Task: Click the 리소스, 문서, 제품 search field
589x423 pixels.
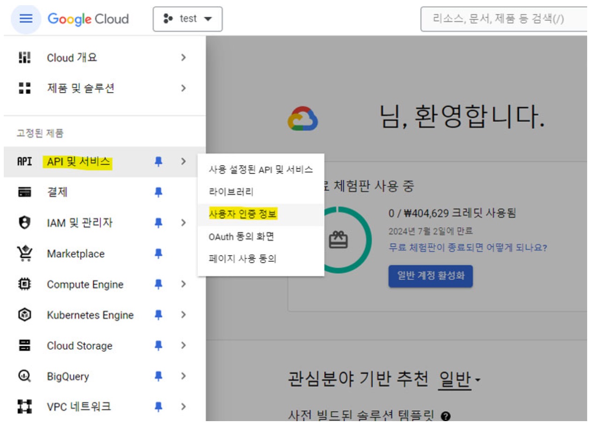Action: click(505, 19)
